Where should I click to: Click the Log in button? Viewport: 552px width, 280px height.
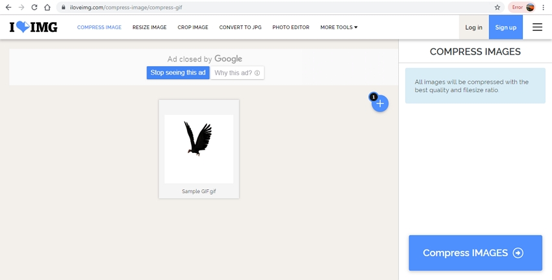coord(473,27)
